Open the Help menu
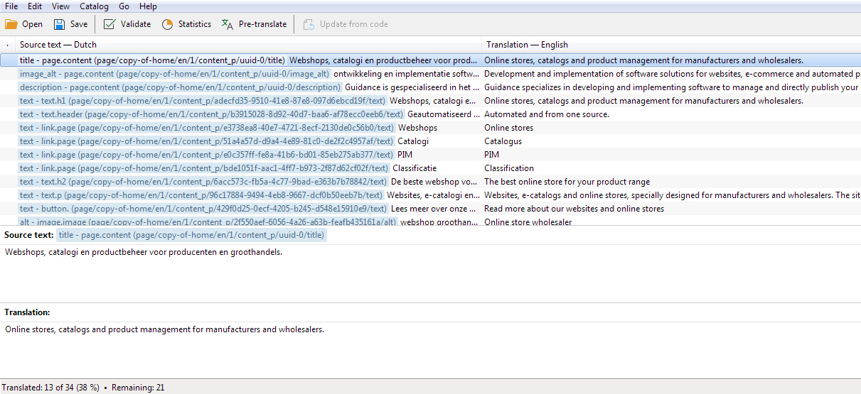This screenshot has height=394, width=861. point(148,6)
